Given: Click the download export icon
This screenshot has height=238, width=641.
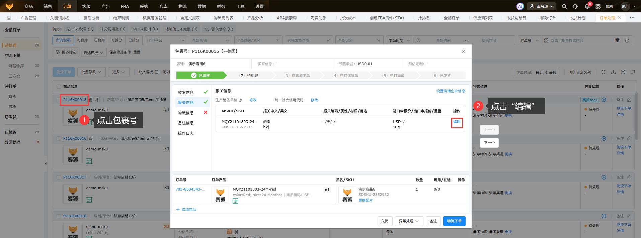Looking at the screenshot, I should click(613, 72).
